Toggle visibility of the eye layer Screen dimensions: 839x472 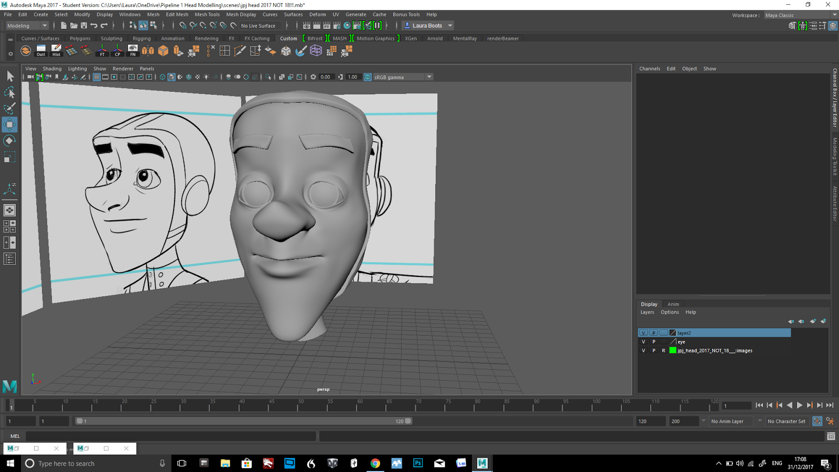click(643, 342)
